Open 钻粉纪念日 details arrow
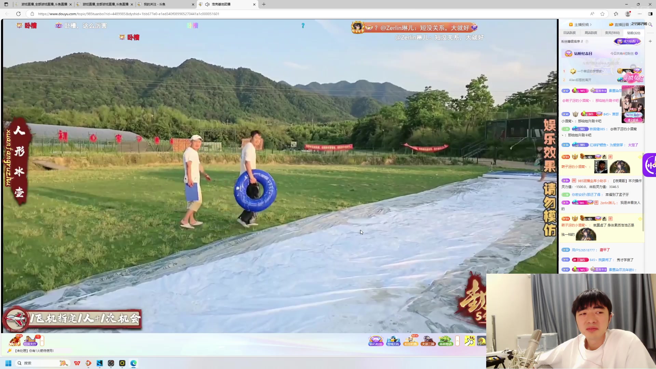 point(636,54)
